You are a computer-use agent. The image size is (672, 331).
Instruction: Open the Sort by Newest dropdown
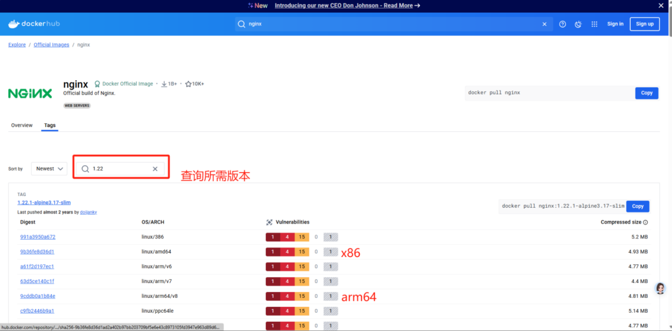tap(49, 169)
